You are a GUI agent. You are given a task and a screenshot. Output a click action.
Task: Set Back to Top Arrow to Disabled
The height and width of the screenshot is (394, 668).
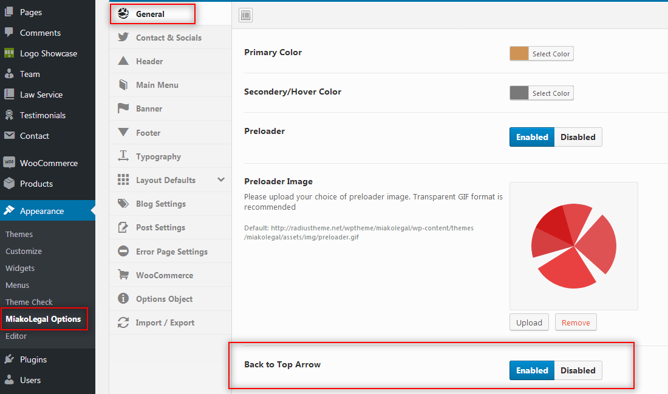click(x=578, y=370)
